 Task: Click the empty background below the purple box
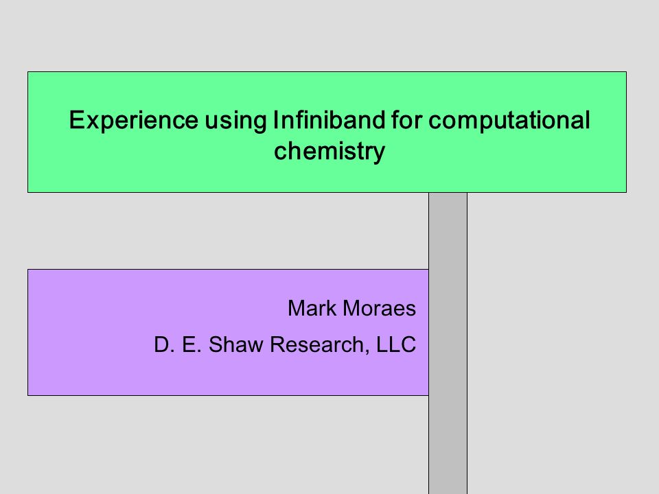[x=214, y=445]
